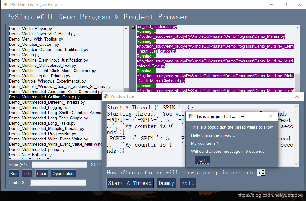This screenshot has height=201, width=306.
Task: Close the popup dialog with X
Action: pos(271,116)
